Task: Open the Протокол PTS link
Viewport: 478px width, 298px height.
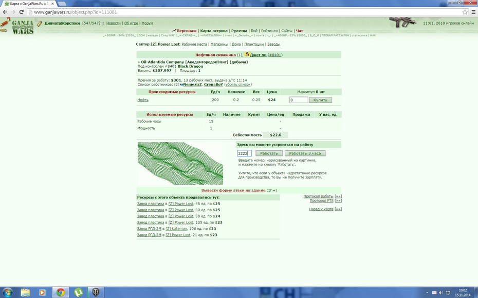Action: [x=322, y=201]
